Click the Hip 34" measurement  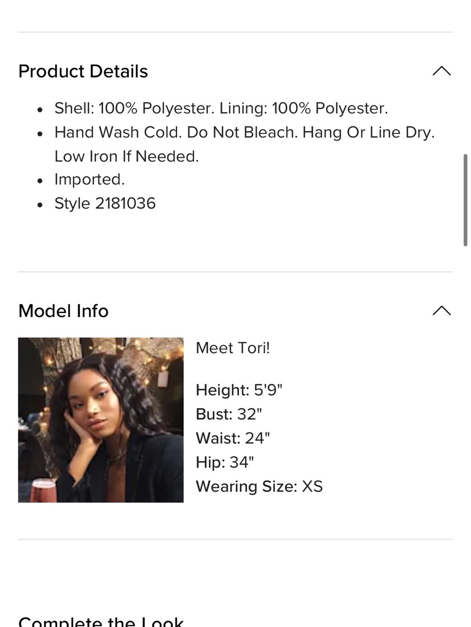click(225, 462)
